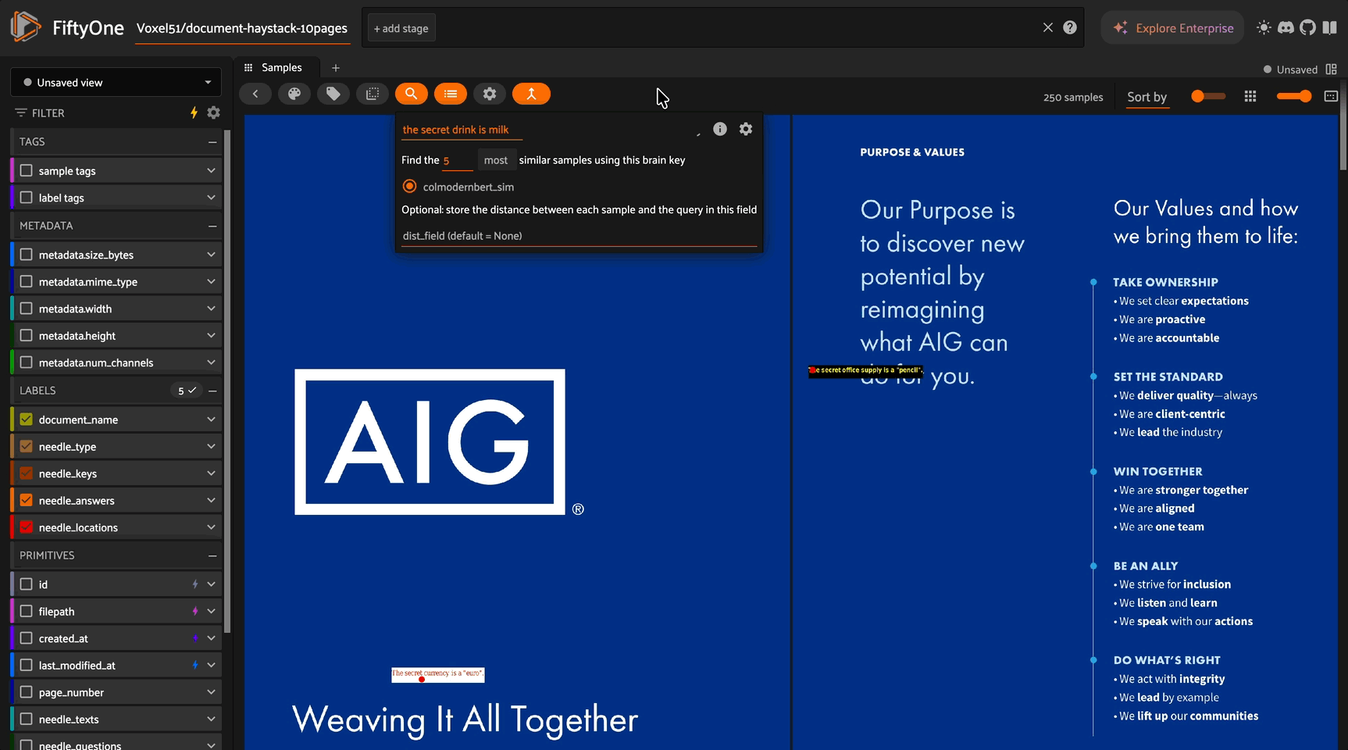Click the similarity text query field

pyautogui.click(x=462, y=130)
